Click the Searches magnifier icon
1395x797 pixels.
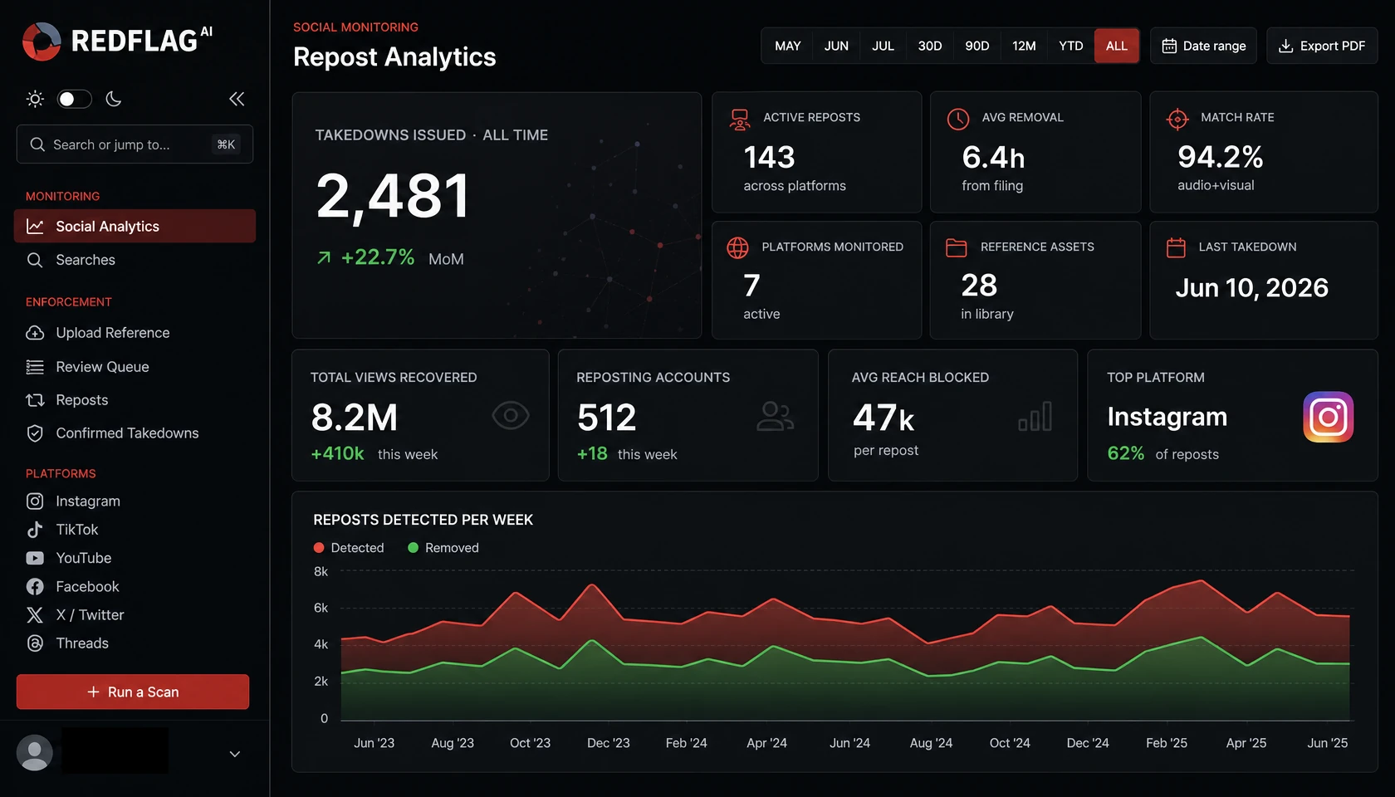(35, 260)
